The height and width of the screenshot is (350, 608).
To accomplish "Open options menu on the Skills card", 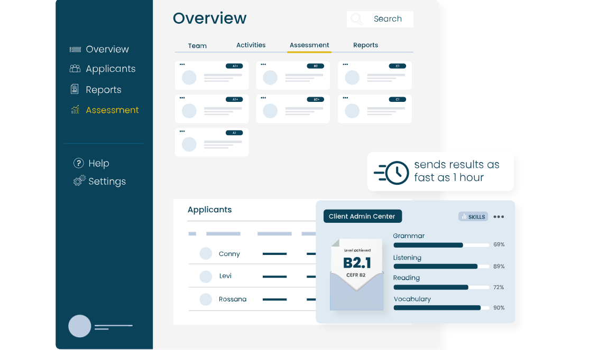I will tap(499, 216).
